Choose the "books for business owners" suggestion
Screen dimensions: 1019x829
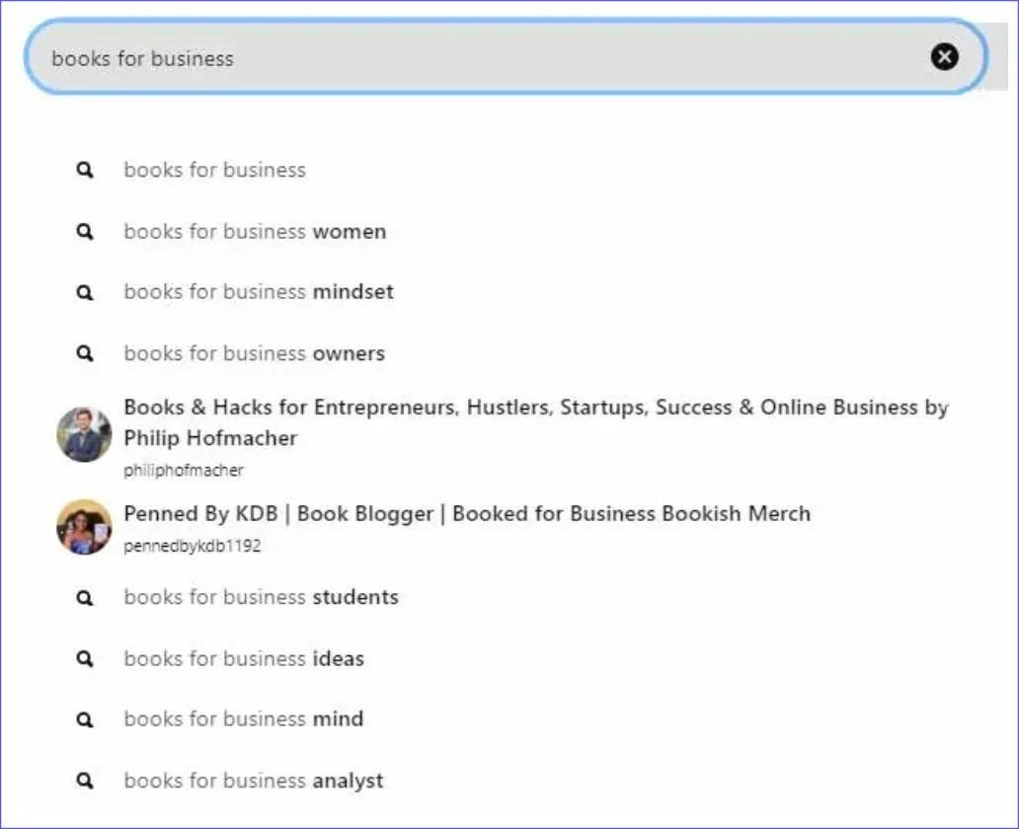254,353
